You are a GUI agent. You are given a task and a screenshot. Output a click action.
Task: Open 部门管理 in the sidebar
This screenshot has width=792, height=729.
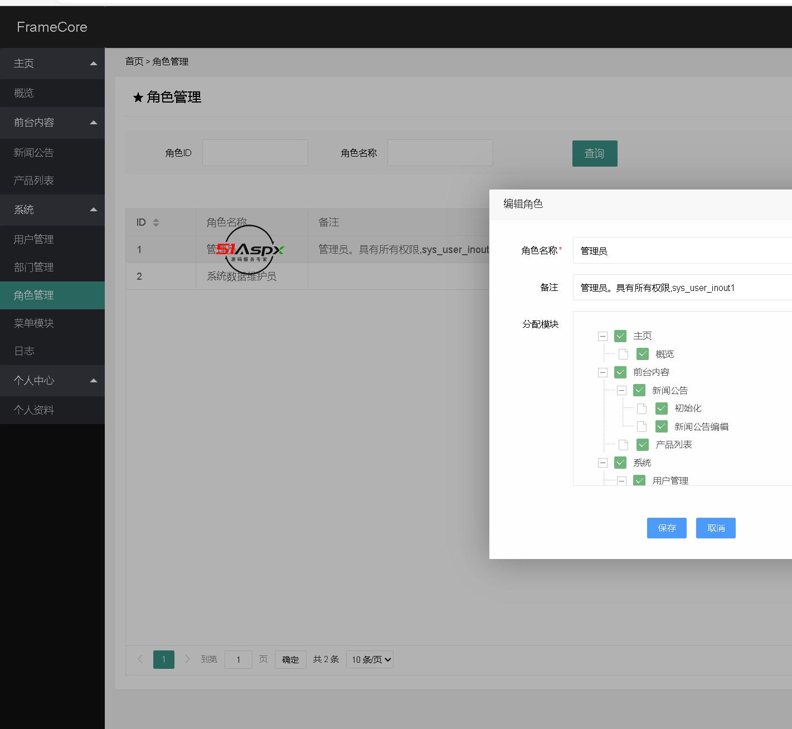point(52,267)
